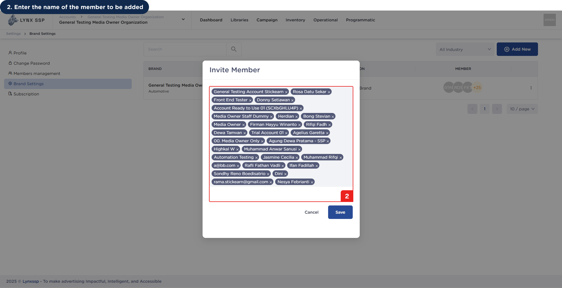Screen dimensions: 562x288
Task: Remove Muhammad Rifqi tag
Action: (341, 157)
